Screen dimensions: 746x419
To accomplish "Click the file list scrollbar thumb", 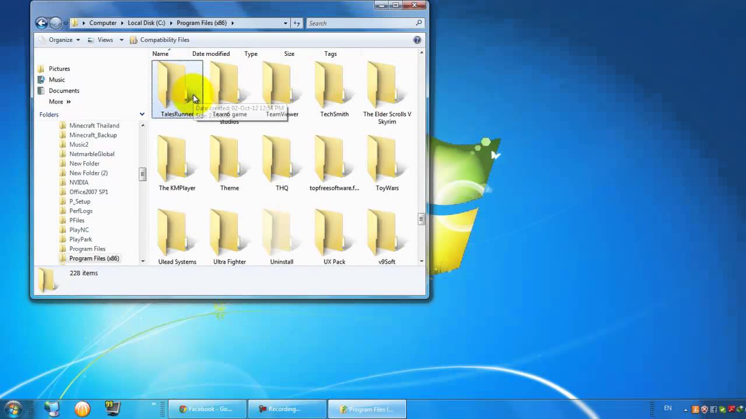I will (421, 219).
